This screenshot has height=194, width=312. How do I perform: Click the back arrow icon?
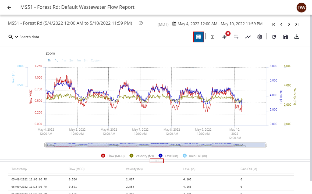click(x=9, y=8)
